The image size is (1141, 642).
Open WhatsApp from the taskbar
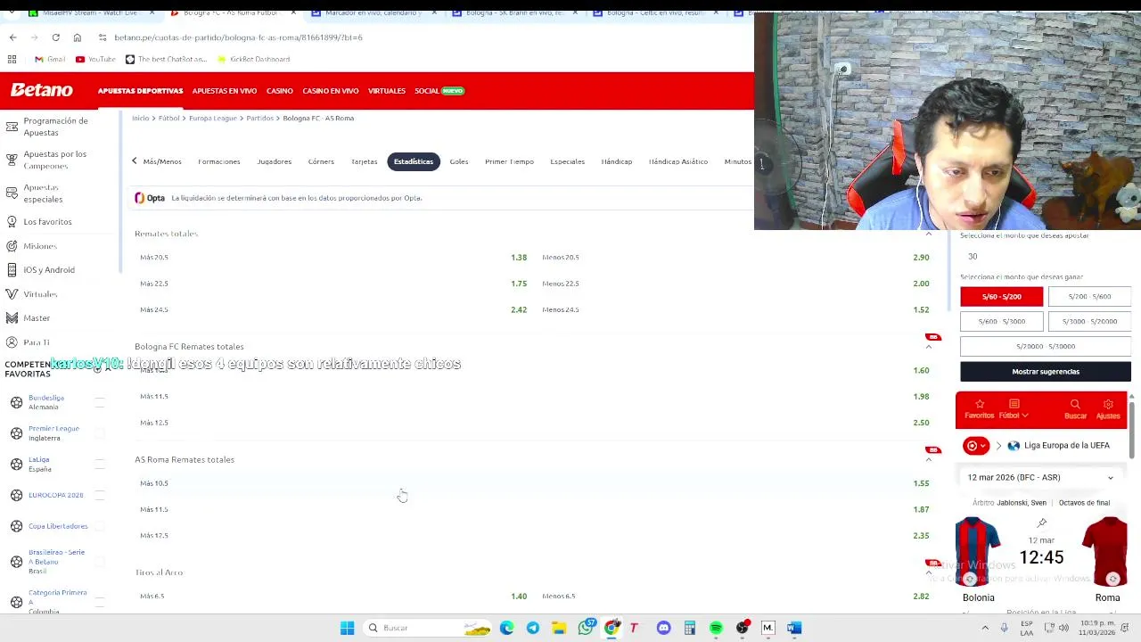pos(585,628)
